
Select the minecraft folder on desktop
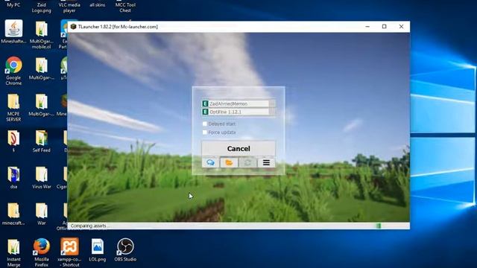[x=13, y=214]
